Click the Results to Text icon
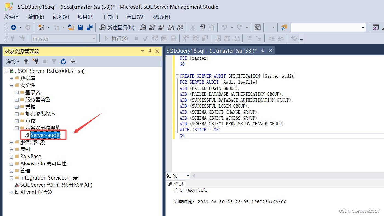 point(218,39)
